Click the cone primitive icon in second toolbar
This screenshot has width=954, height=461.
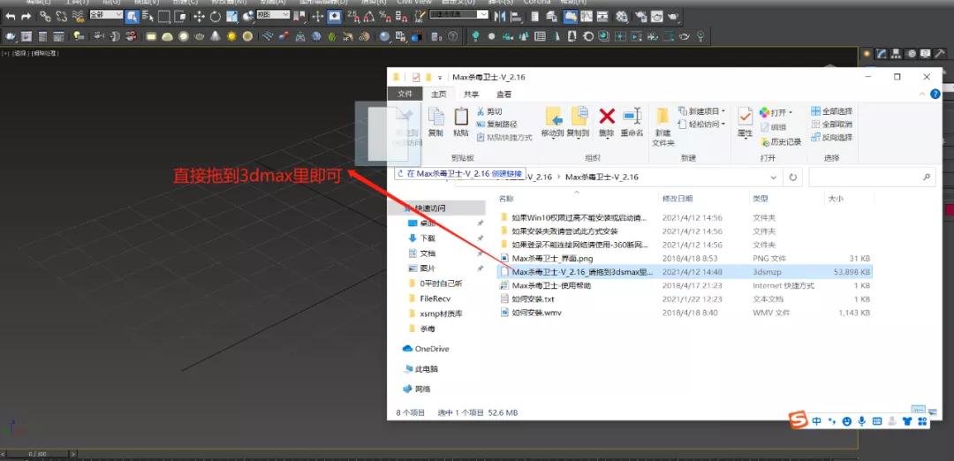coord(216,36)
